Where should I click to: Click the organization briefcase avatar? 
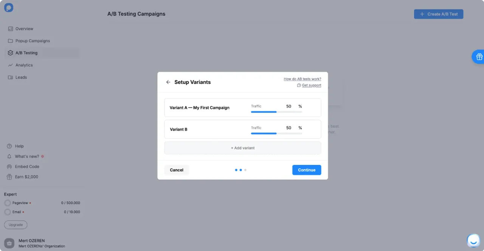9,243
